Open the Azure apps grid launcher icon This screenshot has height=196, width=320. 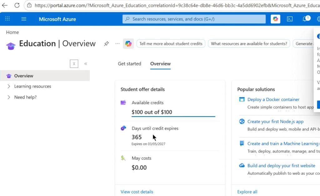click(7, 19)
